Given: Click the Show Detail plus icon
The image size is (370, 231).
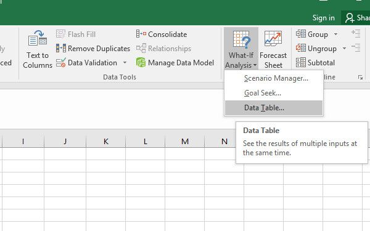Looking at the screenshot, I should click(x=356, y=34).
